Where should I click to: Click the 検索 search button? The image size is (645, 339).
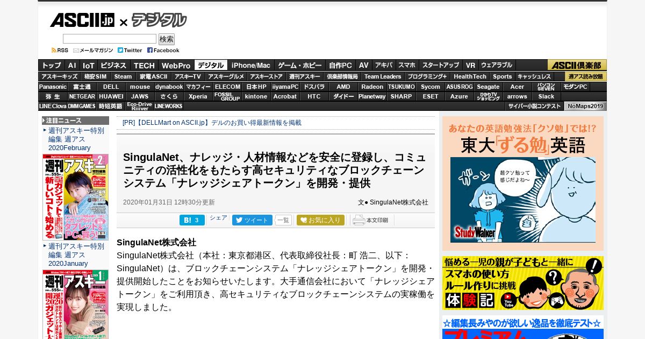(x=167, y=39)
